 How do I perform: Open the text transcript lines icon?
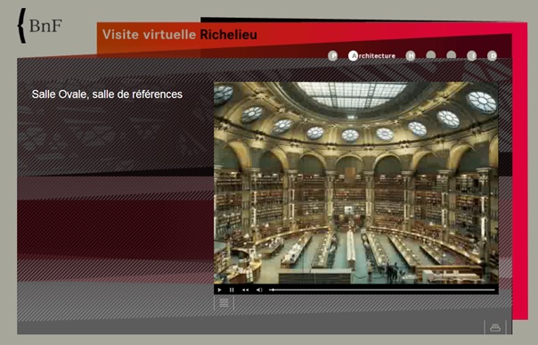224,303
